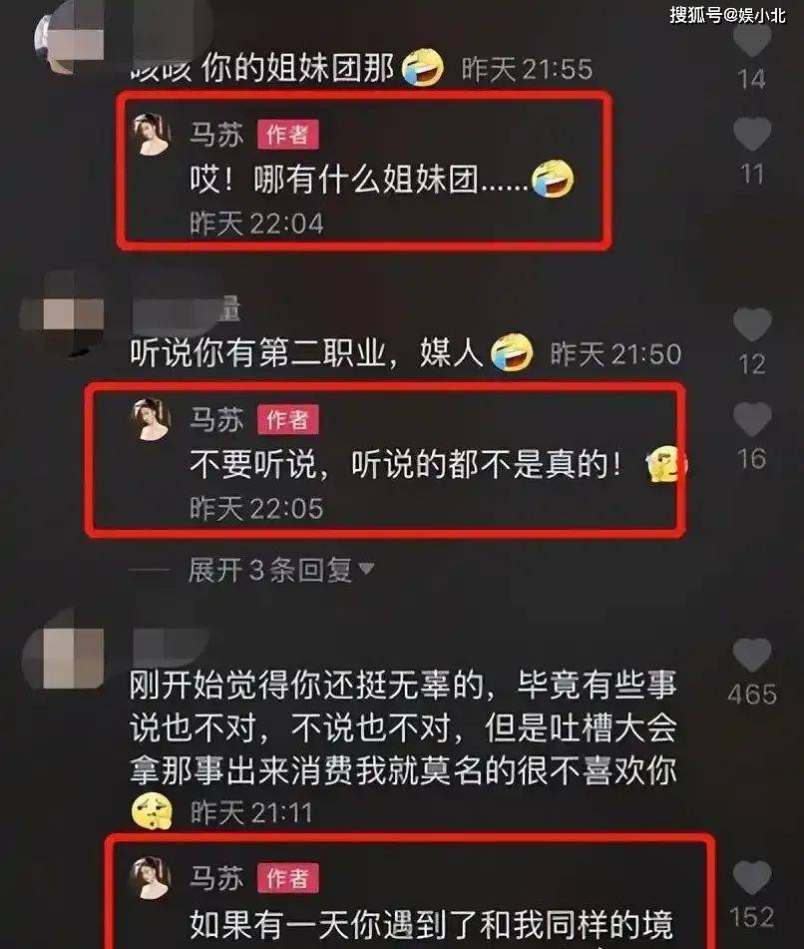Open the 马苏 username in the 22:04 reply
The height and width of the screenshot is (949, 804).
(216, 135)
